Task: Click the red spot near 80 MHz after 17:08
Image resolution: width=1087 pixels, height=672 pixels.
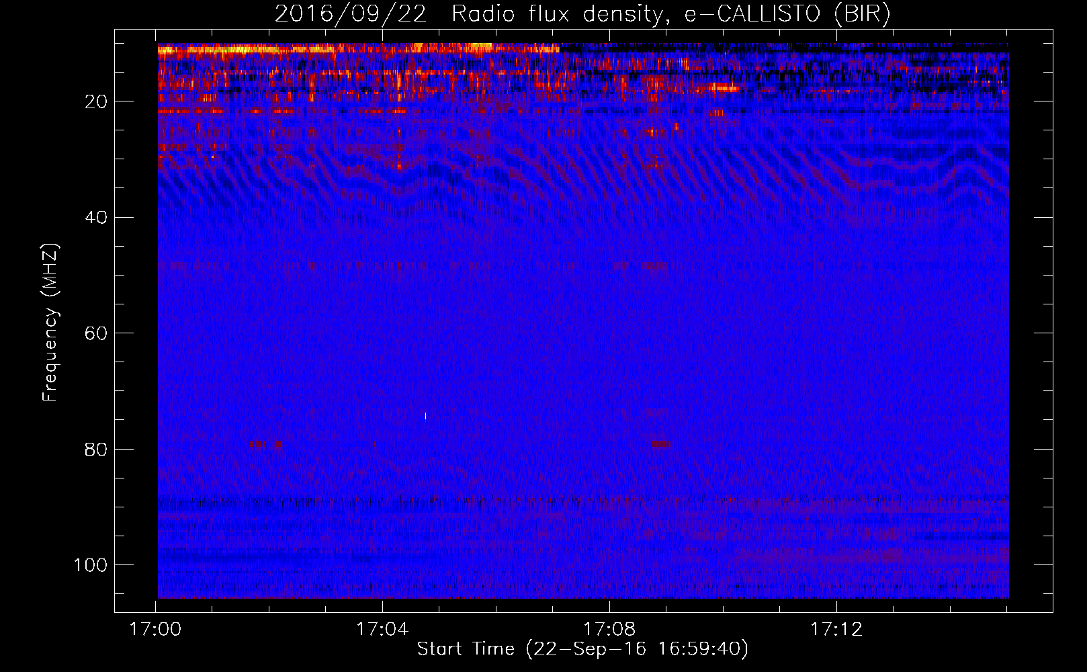Action: (661, 444)
